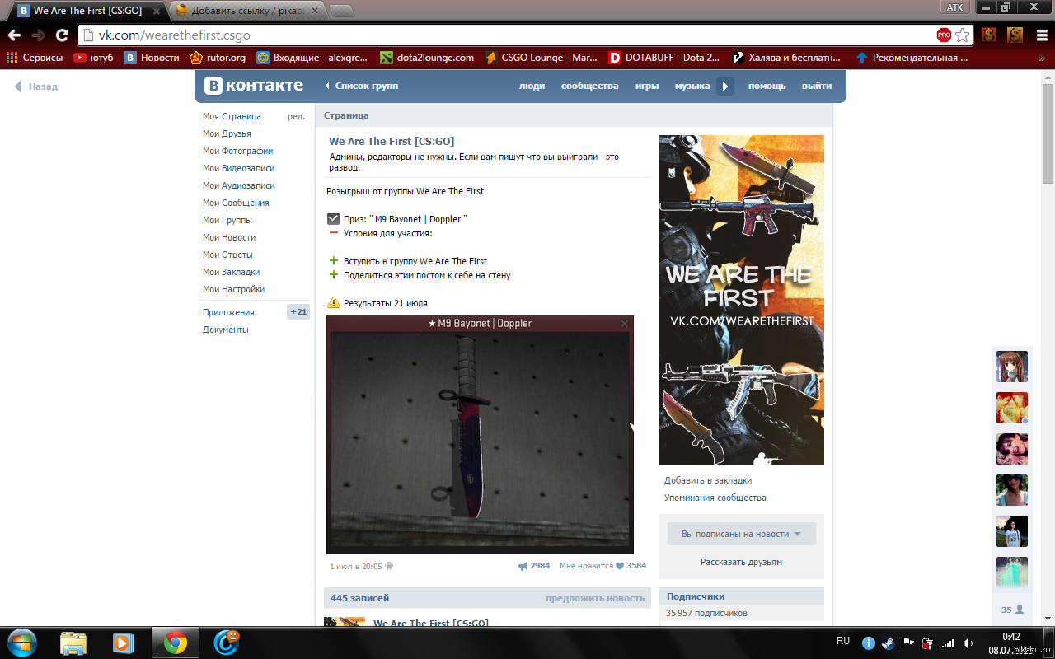Viewport: 1055px width, 659px height.
Task: Open the dota2lounge.com bookmark
Action: [x=427, y=58]
